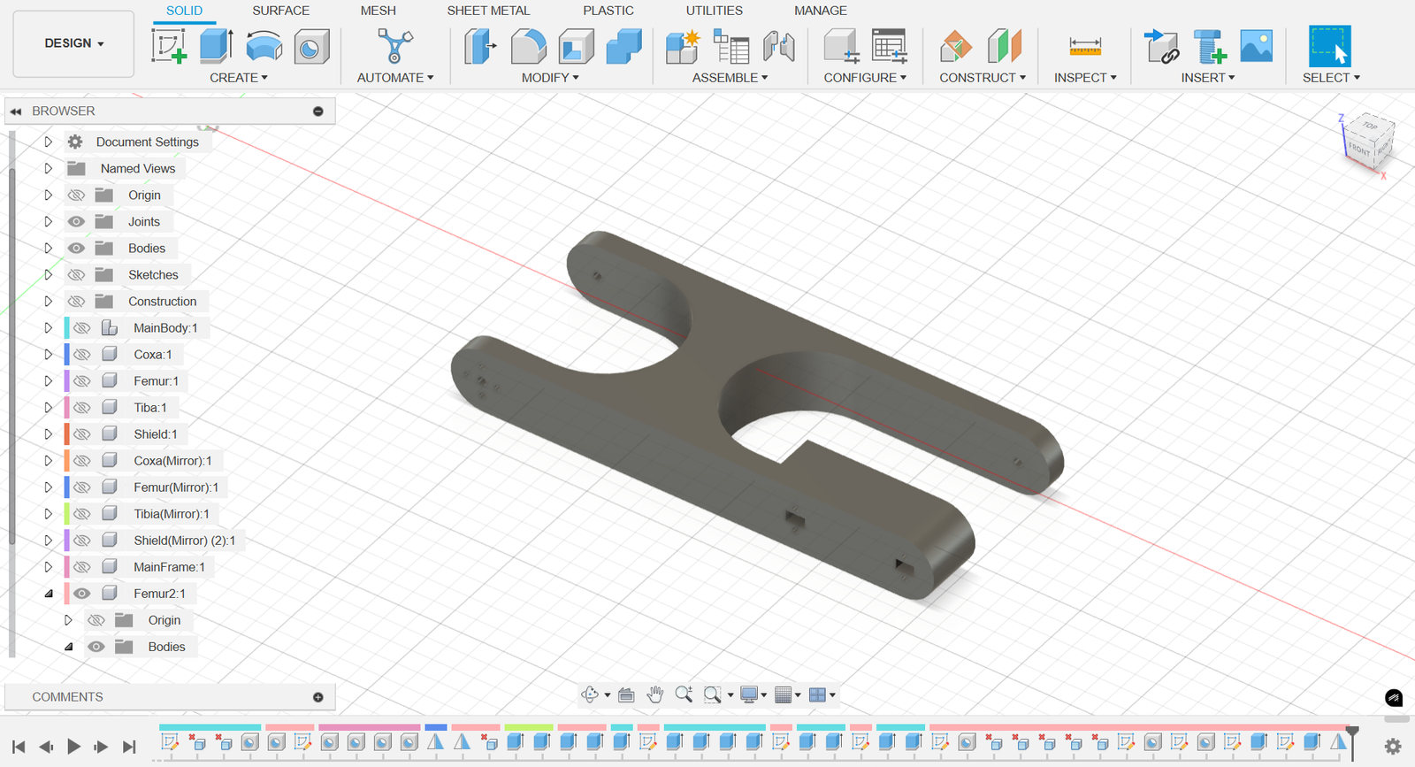Viewport: 1415px width, 767px height.
Task: Click the Combine tool icon
Action: (x=624, y=46)
